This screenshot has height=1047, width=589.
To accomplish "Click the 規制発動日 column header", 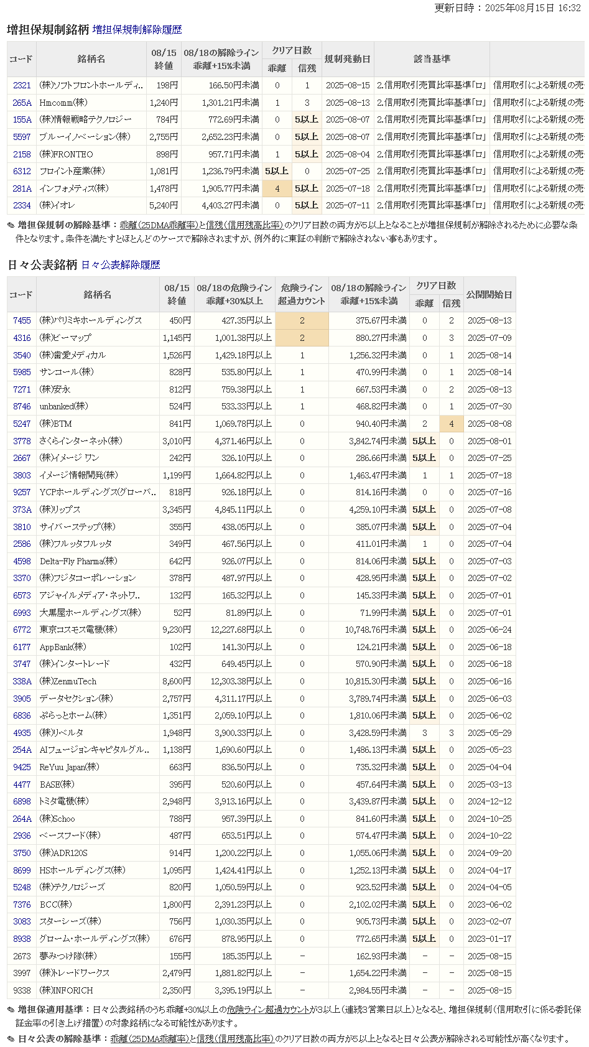I will point(348,59).
